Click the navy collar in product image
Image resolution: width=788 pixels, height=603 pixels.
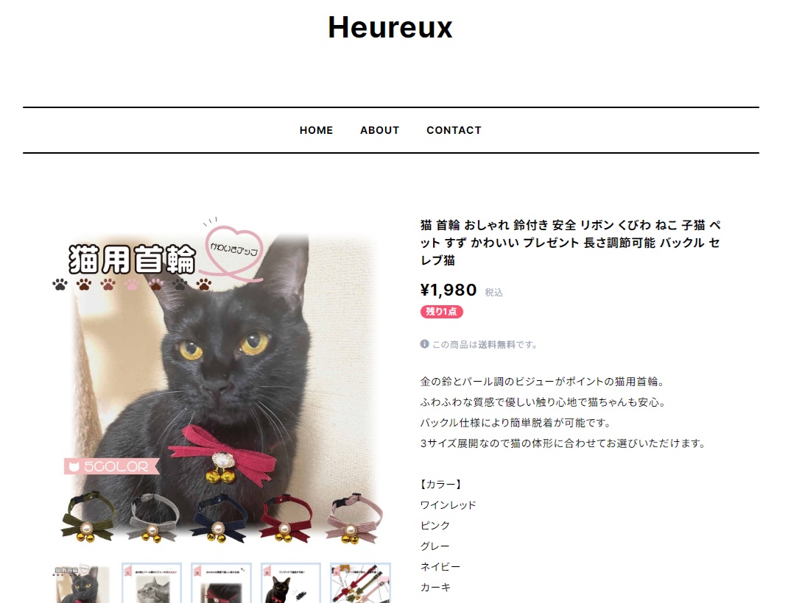tap(219, 518)
